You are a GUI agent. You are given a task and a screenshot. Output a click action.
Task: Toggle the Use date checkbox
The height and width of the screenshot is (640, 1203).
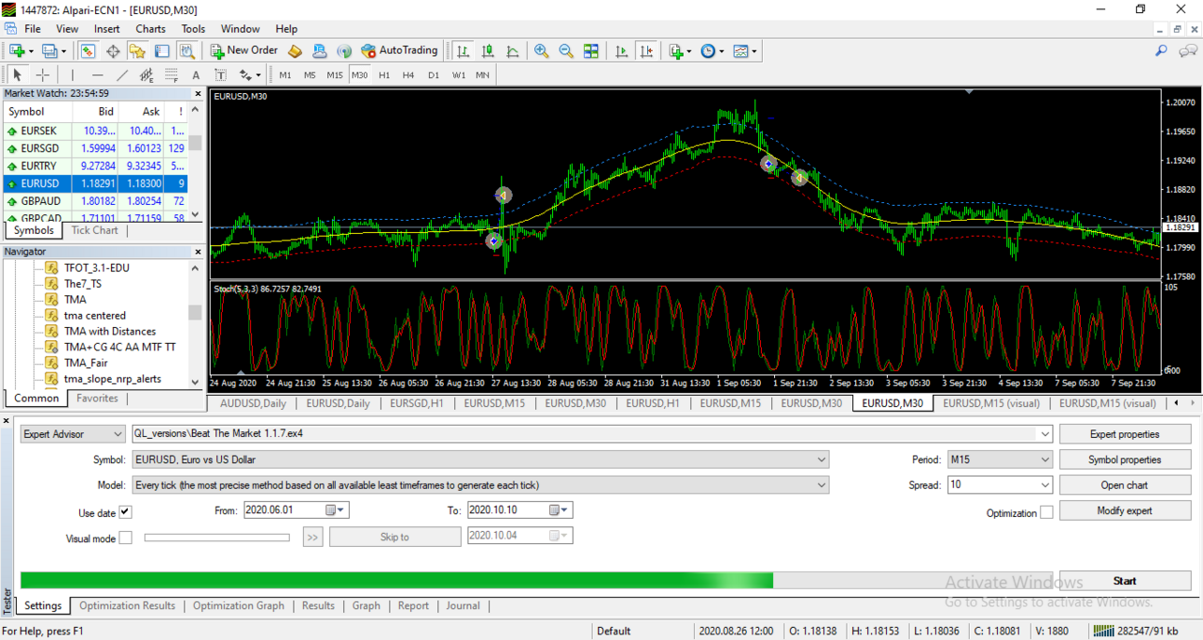coord(126,512)
